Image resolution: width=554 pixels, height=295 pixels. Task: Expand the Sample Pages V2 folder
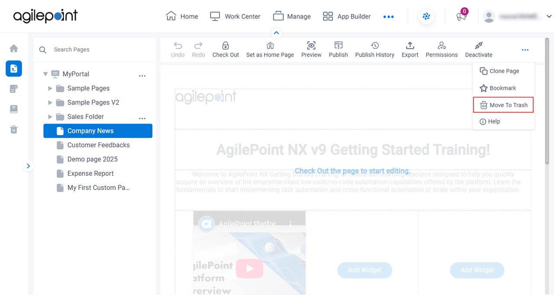point(50,102)
